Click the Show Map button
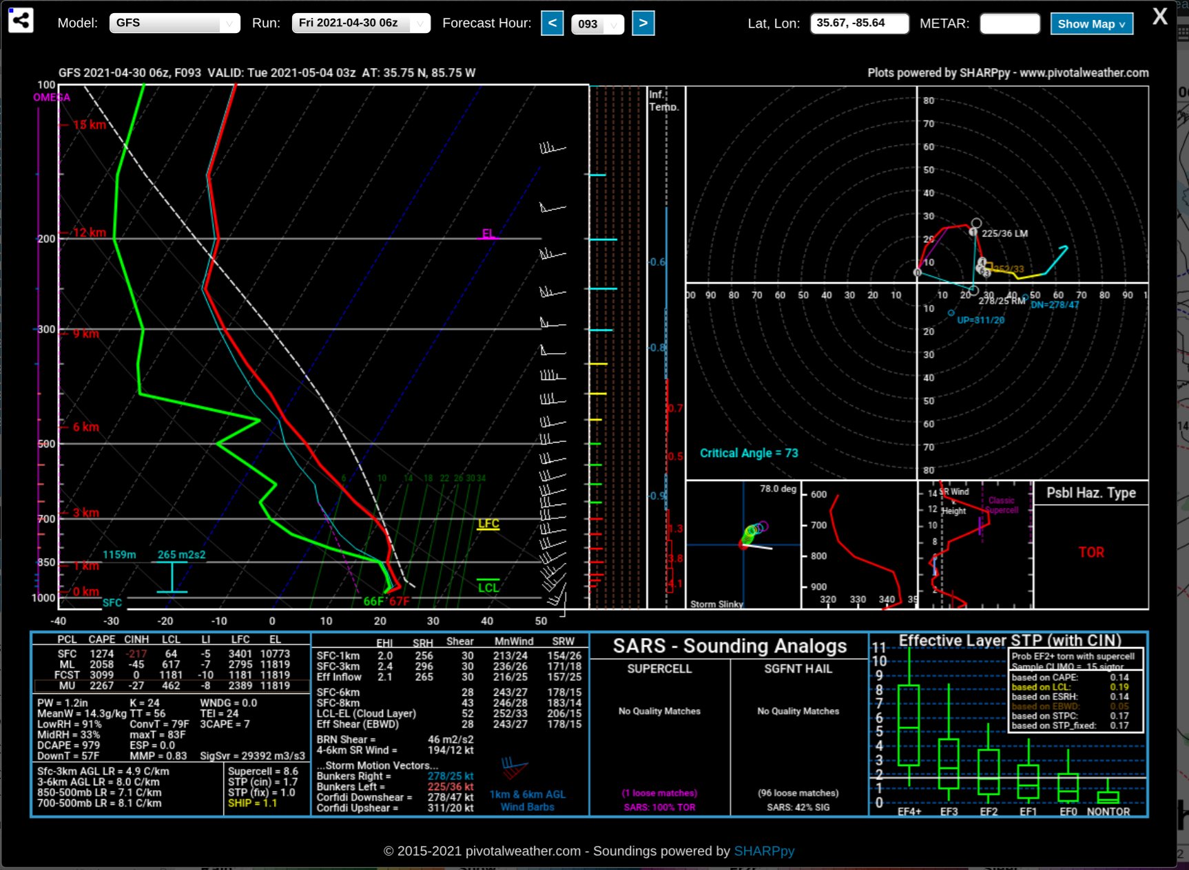The image size is (1189, 870). pos(1091,23)
